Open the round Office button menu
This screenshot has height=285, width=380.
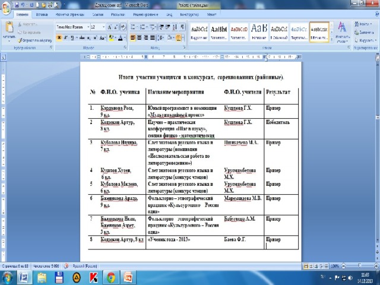pos(6,8)
